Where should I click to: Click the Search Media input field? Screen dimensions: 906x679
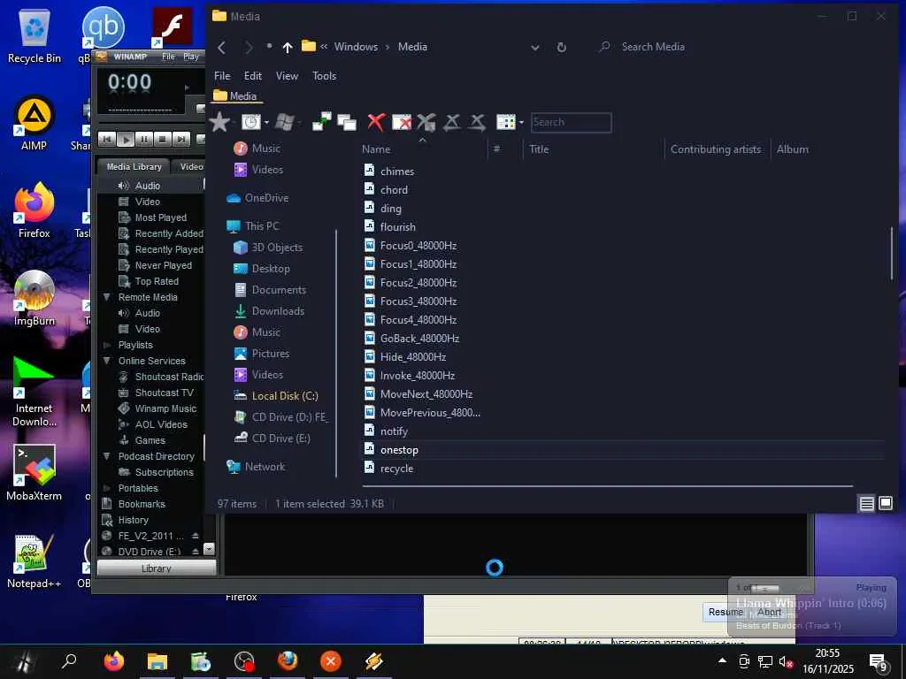(x=653, y=47)
